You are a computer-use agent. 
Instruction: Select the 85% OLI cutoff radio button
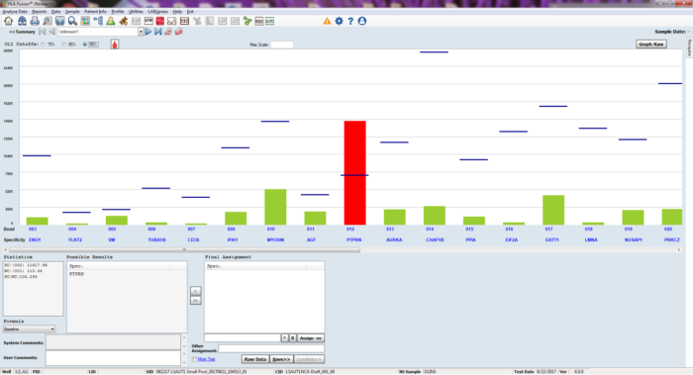[x=64, y=45]
